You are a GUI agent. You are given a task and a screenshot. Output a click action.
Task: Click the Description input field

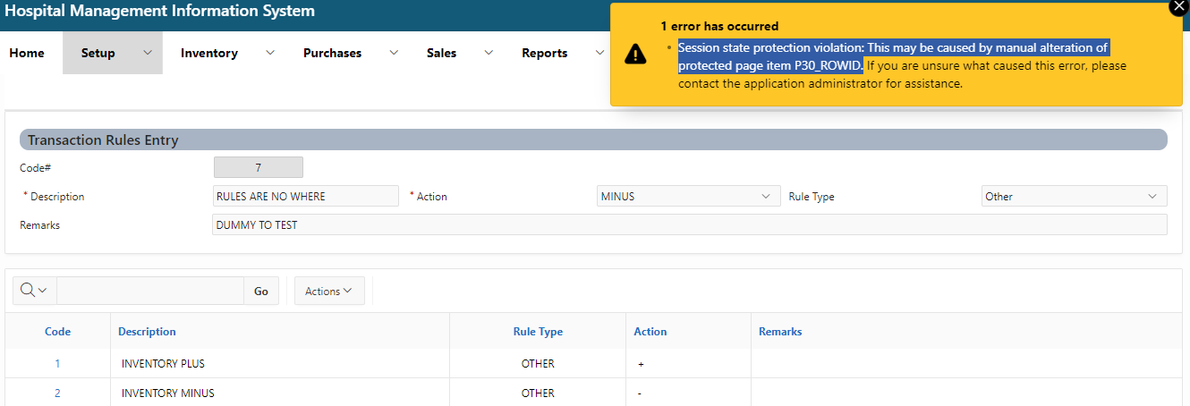tap(305, 197)
